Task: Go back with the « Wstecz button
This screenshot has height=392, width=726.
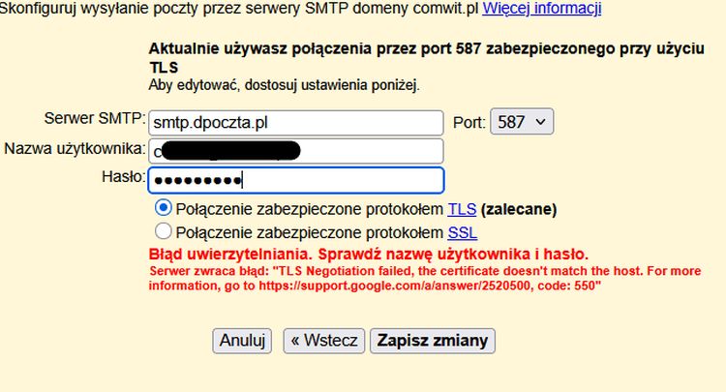Action: 324,341
